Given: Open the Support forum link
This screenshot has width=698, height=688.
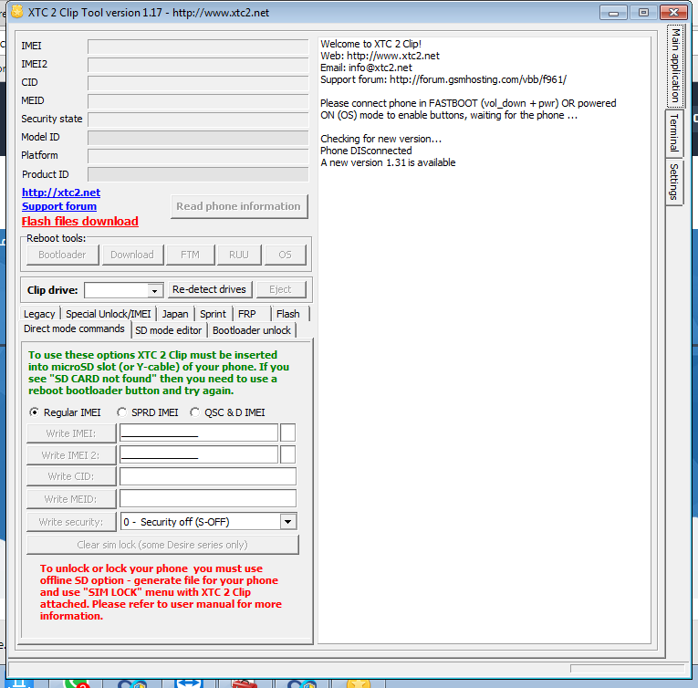Looking at the screenshot, I should tap(59, 206).
